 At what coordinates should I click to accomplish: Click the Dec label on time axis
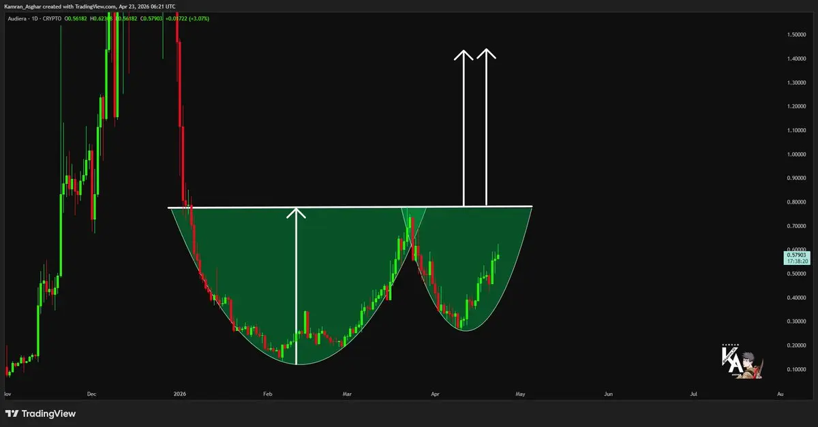[93, 394]
